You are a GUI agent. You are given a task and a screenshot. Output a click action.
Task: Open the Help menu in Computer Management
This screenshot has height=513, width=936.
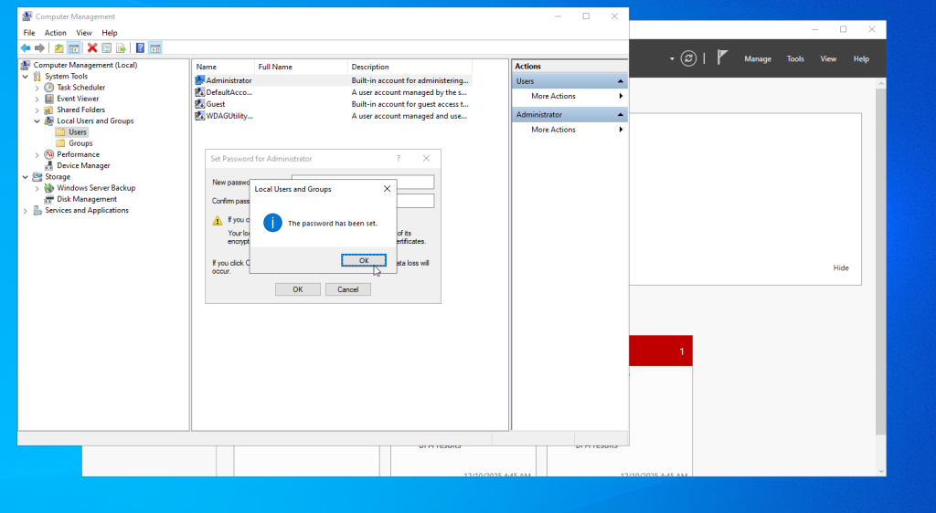[x=110, y=33]
